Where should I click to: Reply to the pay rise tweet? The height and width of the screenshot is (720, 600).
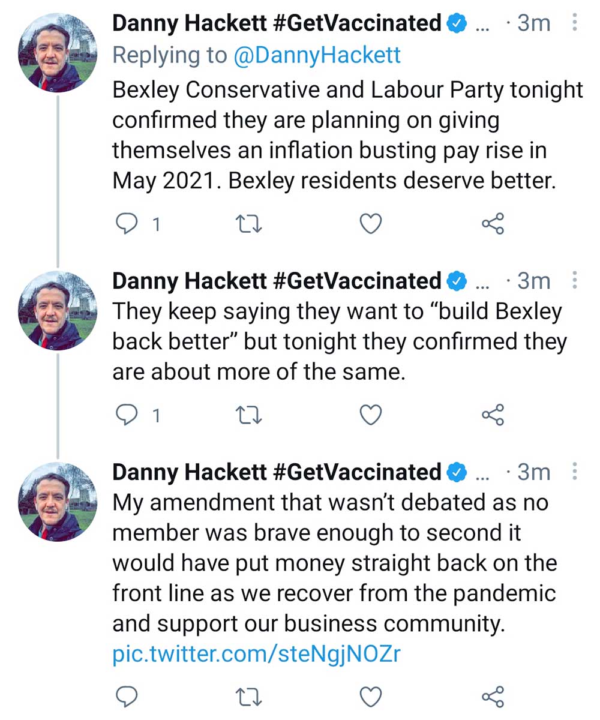[x=126, y=224]
